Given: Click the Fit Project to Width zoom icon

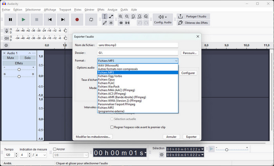Looking at the screenshot, I should [140, 16].
